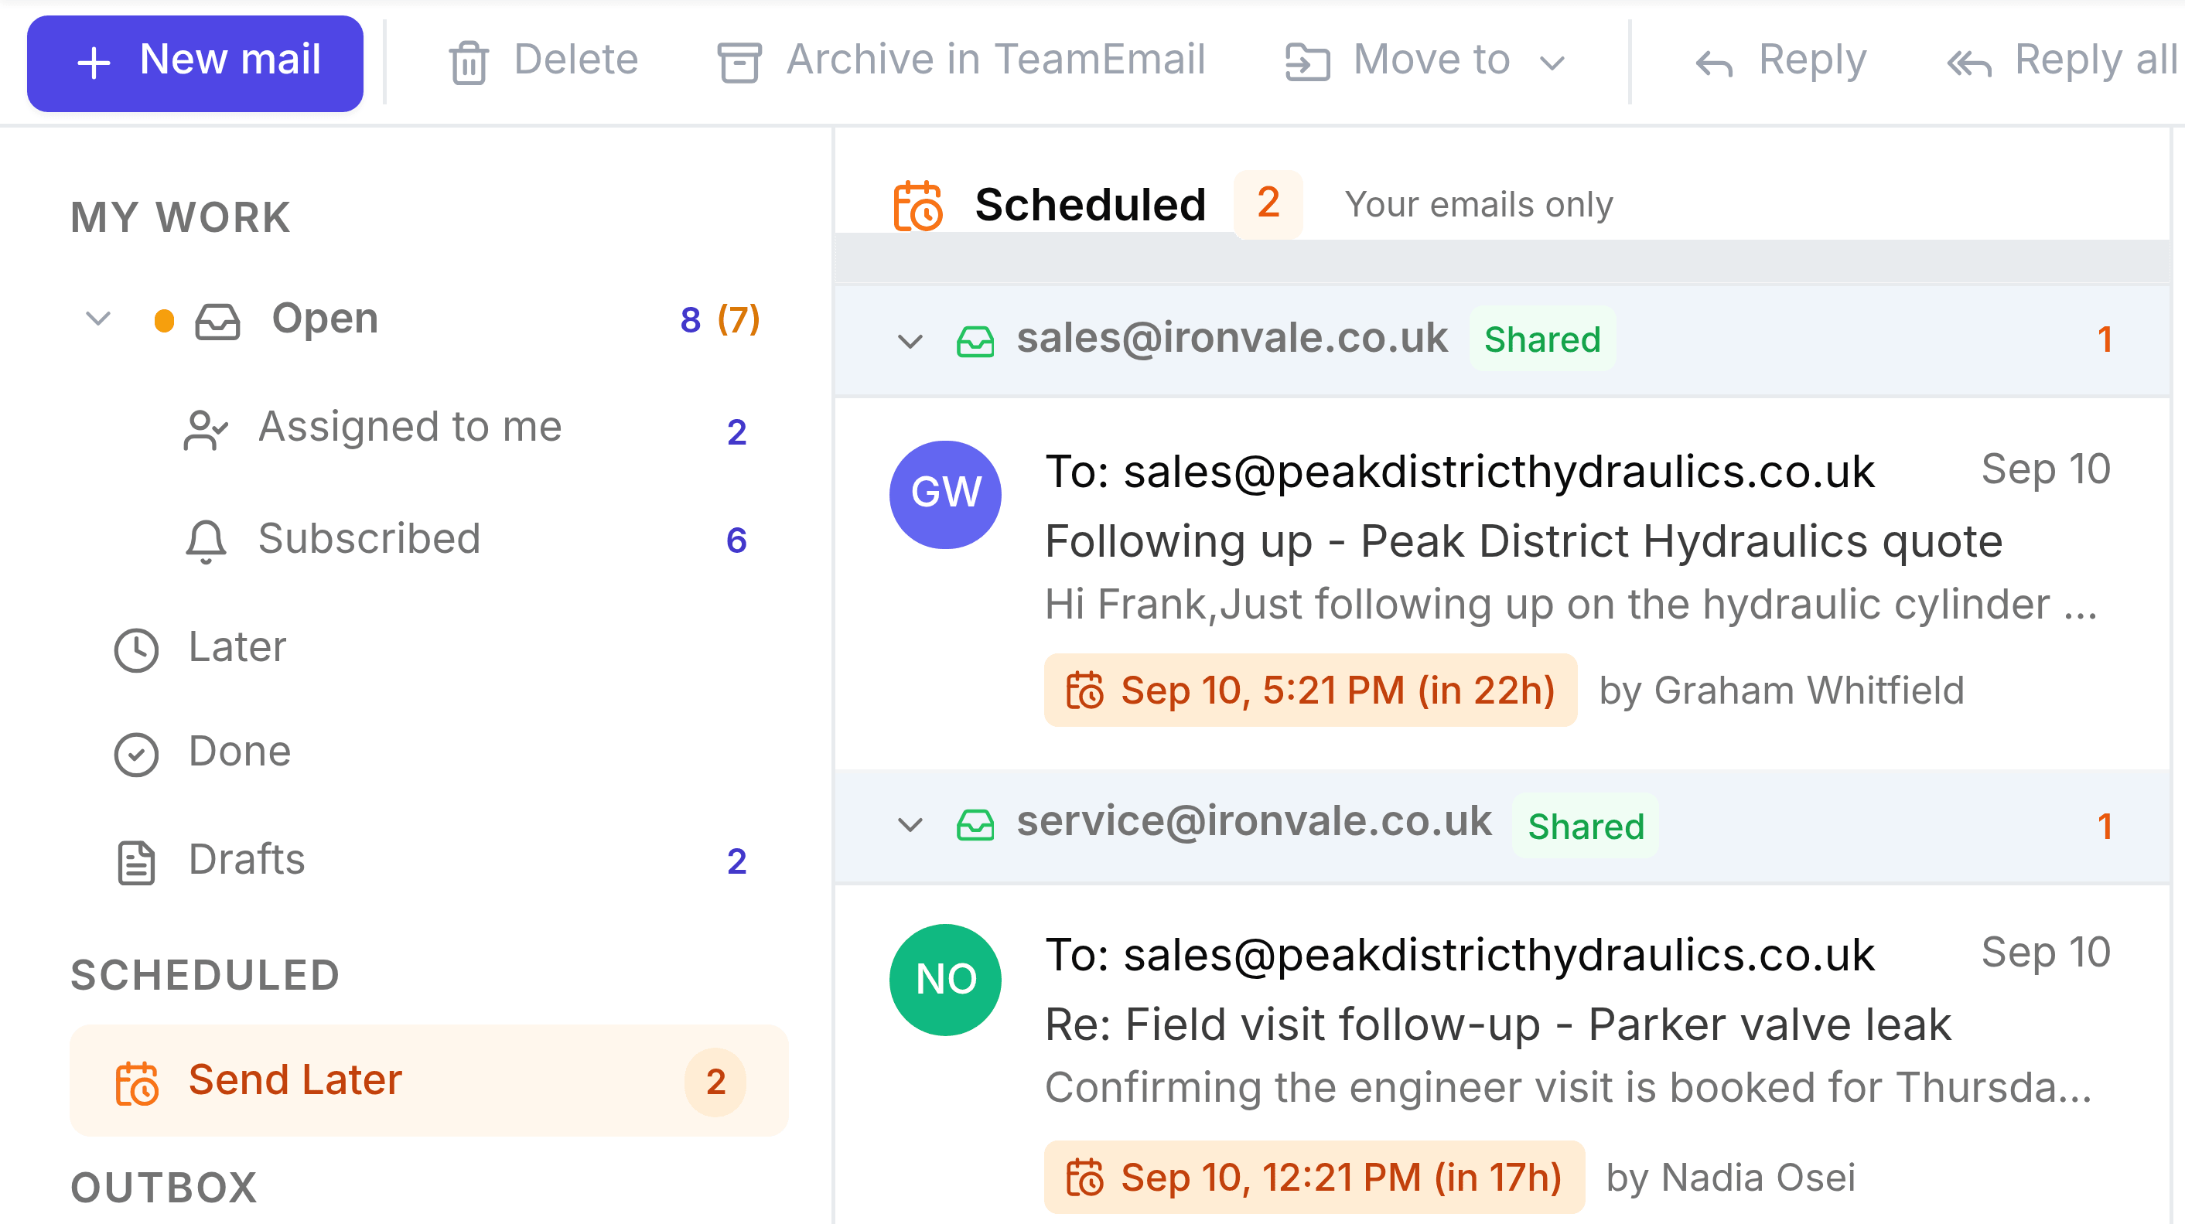Click the Archive in TeamEmail box icon
Screen dimensions: 2185x1224
click(x=739, y=63)
